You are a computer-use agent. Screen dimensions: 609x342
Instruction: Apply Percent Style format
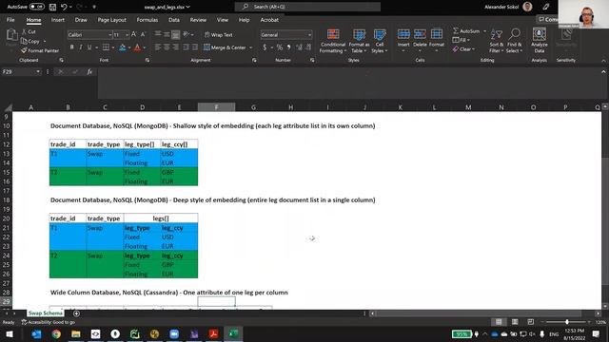279,47
